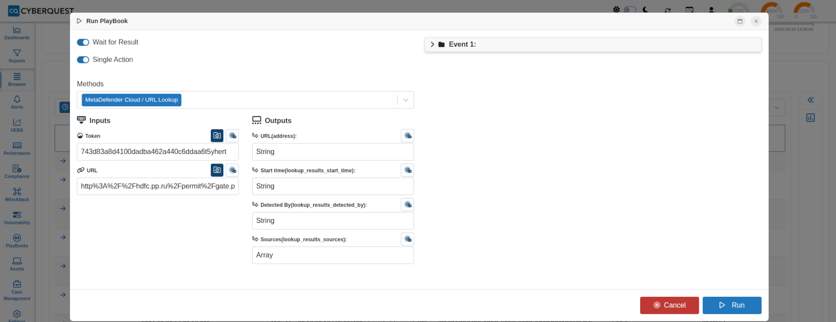Open Case Management in the sidebar

point(17,290)
